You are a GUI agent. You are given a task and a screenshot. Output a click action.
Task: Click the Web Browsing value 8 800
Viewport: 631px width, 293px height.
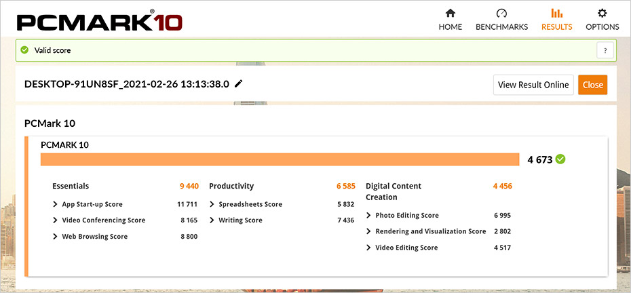pyautogui.click(x=189, y=236)
